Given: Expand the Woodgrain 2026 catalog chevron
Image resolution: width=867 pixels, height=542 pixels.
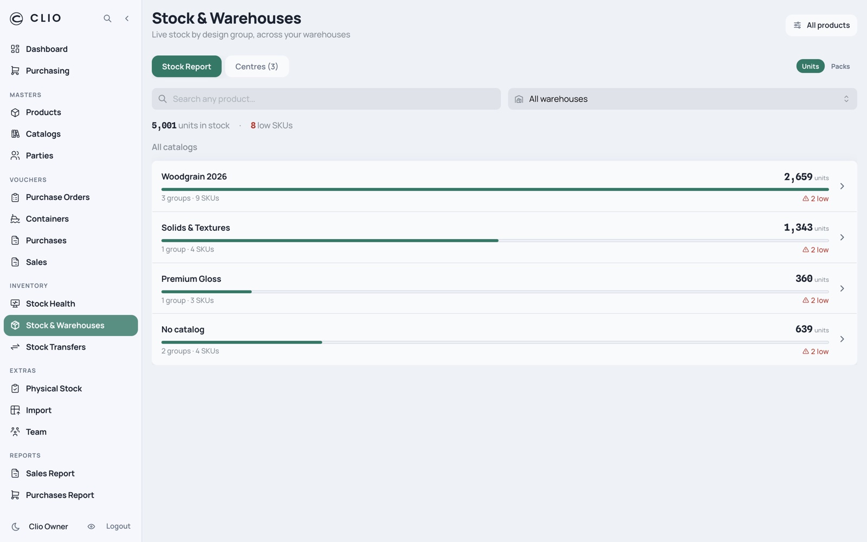Looking at the screenshot, I should (x=842, y=186).
